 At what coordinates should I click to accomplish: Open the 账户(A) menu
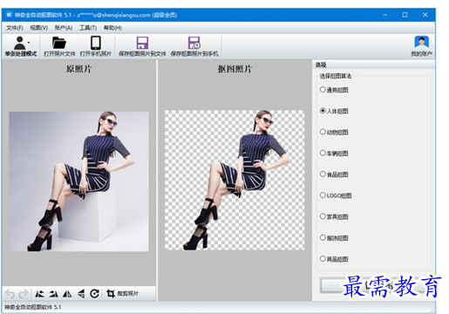(x=64, y=28)
